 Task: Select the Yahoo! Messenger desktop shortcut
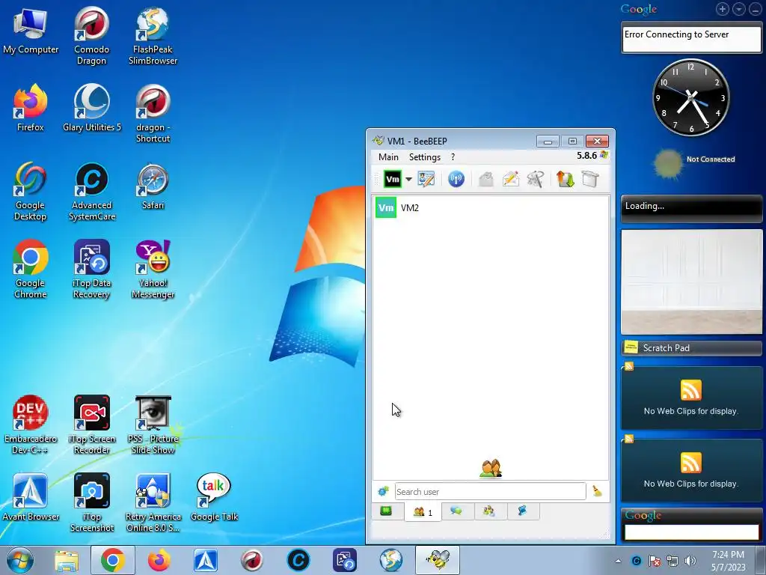(153, 269)
